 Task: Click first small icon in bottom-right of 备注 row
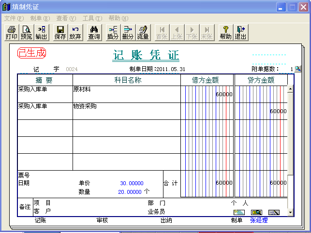click(239, 212)
